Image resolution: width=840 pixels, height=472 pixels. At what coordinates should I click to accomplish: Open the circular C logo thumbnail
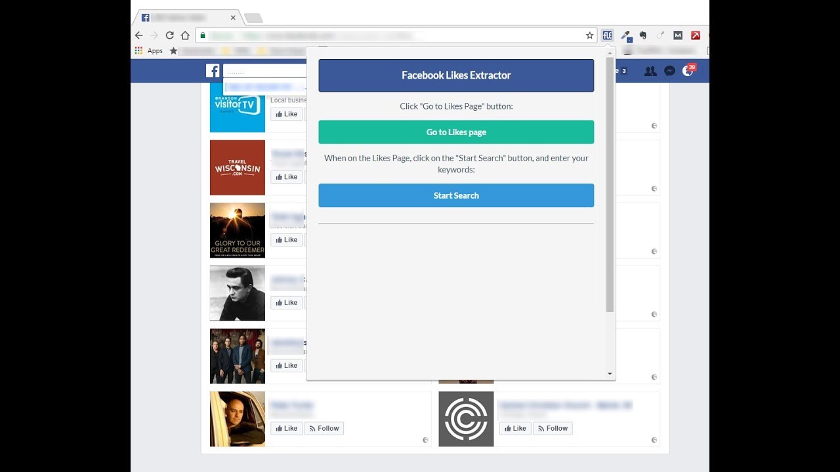(x=466, y=420)
